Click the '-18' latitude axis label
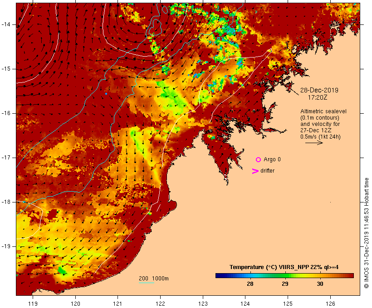This screenshot has width=372, height=308. coord(5,202)
